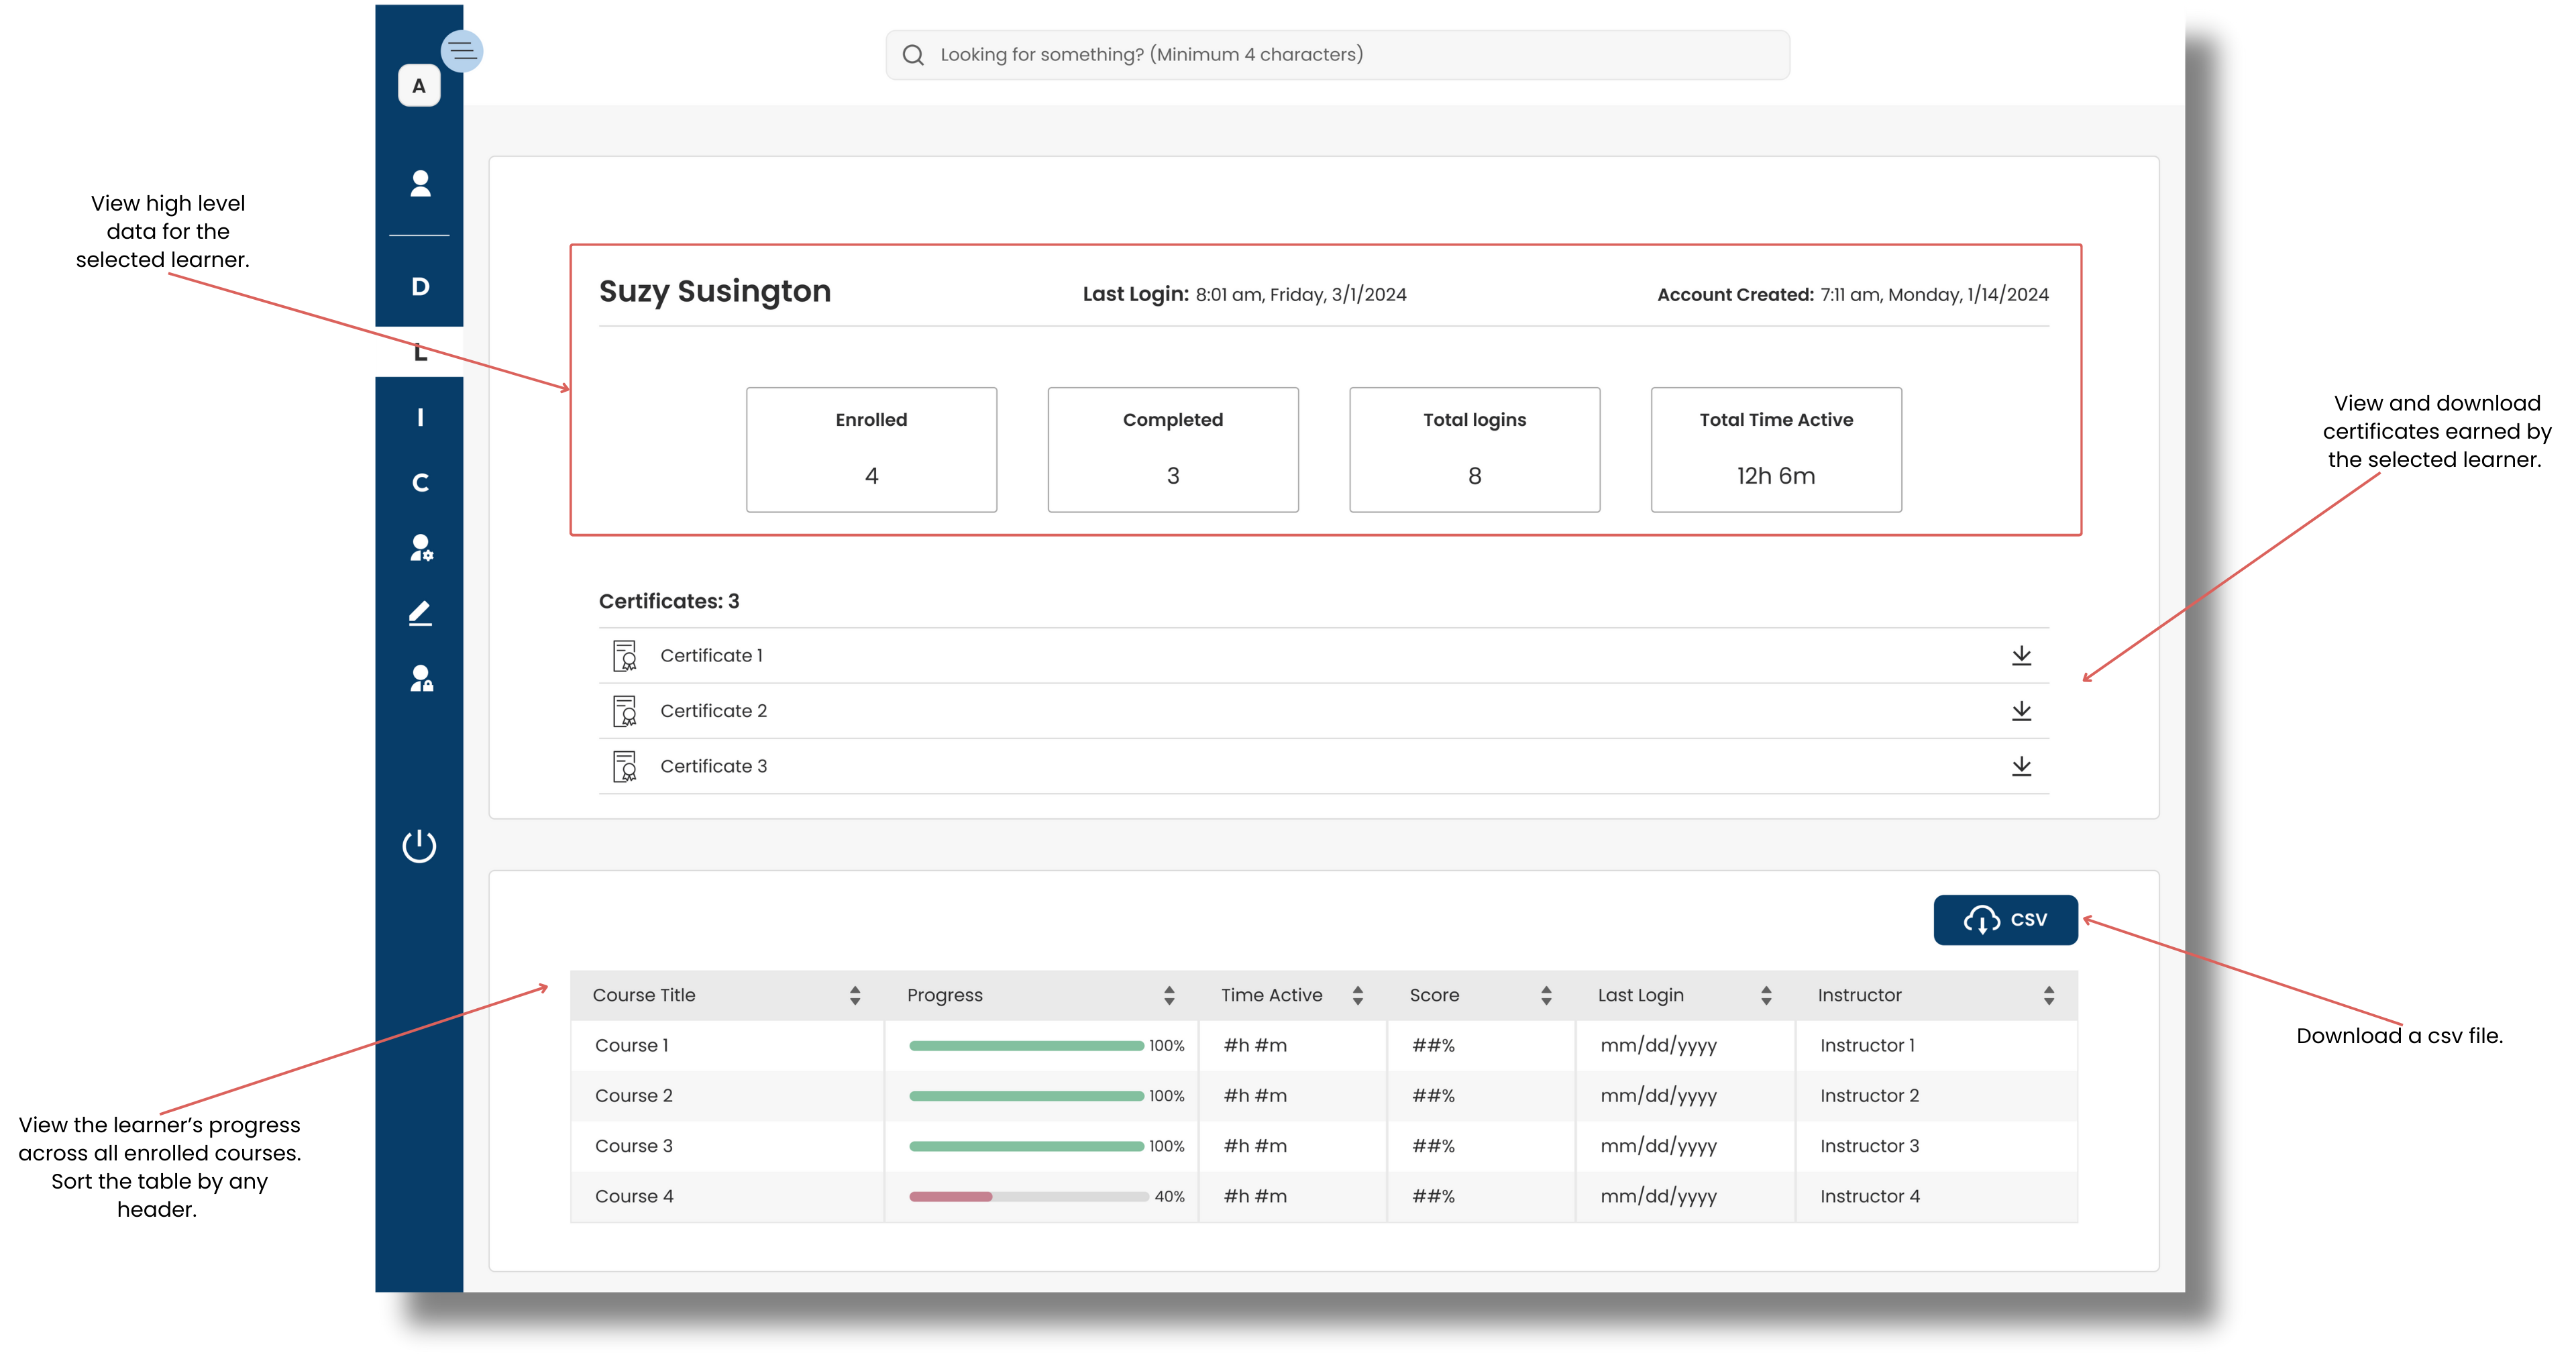
Task: Download Certificate 3
Action: (x=2021, y=766)
